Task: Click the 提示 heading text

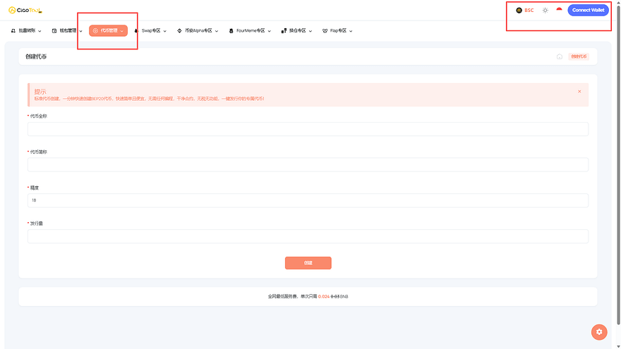Action: pos(40,92)
